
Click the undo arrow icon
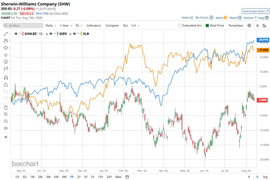tap(6, 92)
